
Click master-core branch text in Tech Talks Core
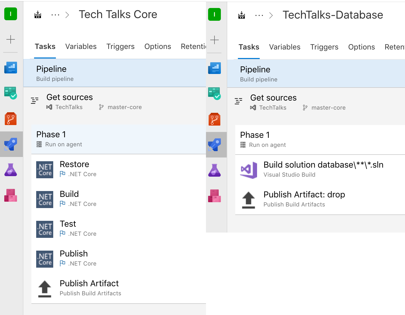point(125,107)
